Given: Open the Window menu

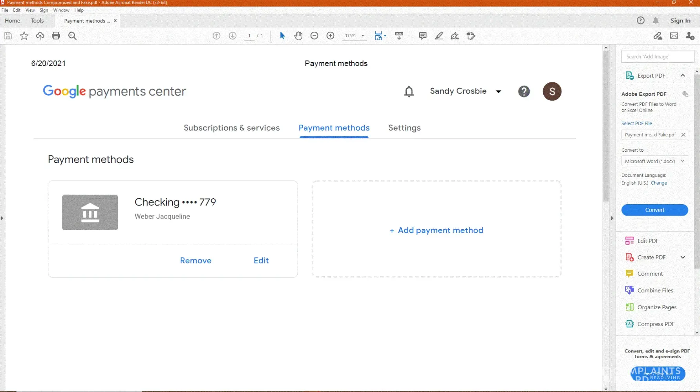Looking at the screenshot, I should (x=61, y=10).
